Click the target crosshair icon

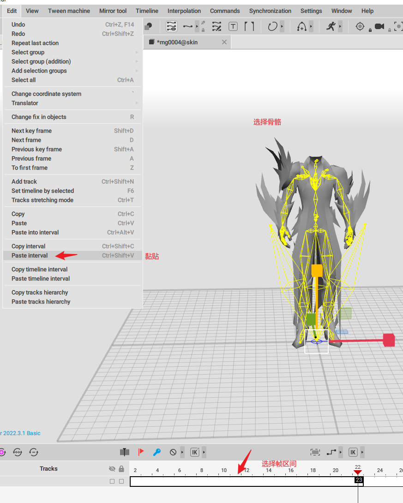(360, 26)
